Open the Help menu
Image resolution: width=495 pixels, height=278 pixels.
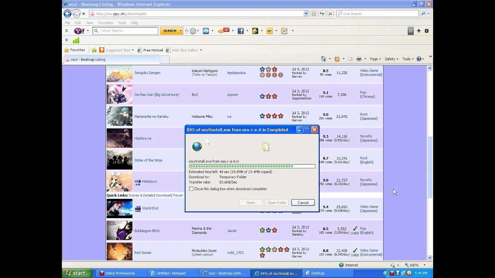[135, 23]
